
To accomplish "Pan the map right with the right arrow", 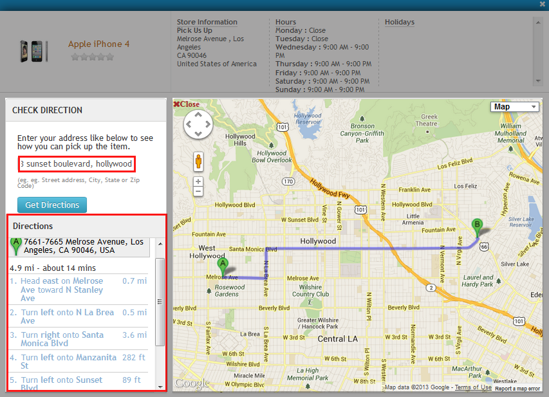I will pyautogui.click(x=208, y=124).
